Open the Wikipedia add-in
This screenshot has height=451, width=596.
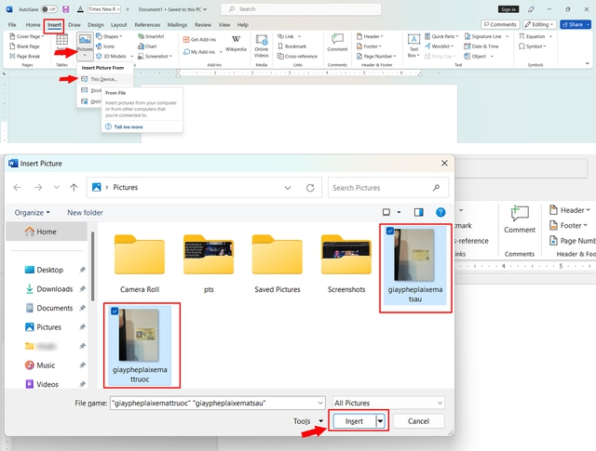(236, 44)
